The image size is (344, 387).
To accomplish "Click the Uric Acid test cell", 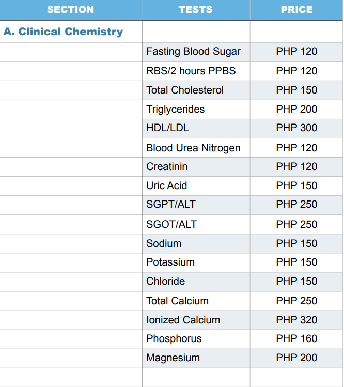I will [166, 185].
